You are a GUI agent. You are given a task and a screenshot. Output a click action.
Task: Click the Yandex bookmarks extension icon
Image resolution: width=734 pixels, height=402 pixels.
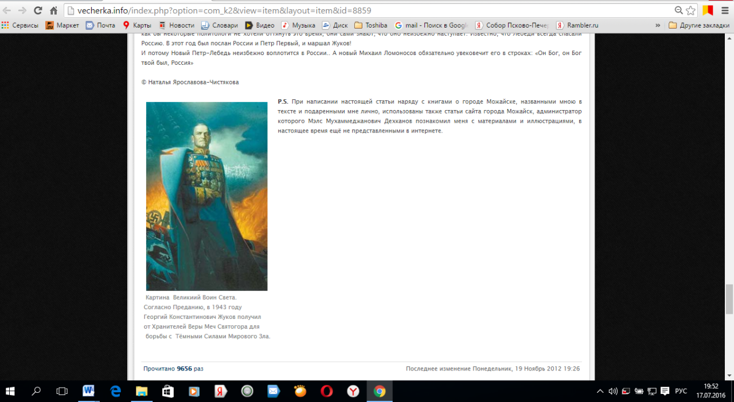(708, 10)
